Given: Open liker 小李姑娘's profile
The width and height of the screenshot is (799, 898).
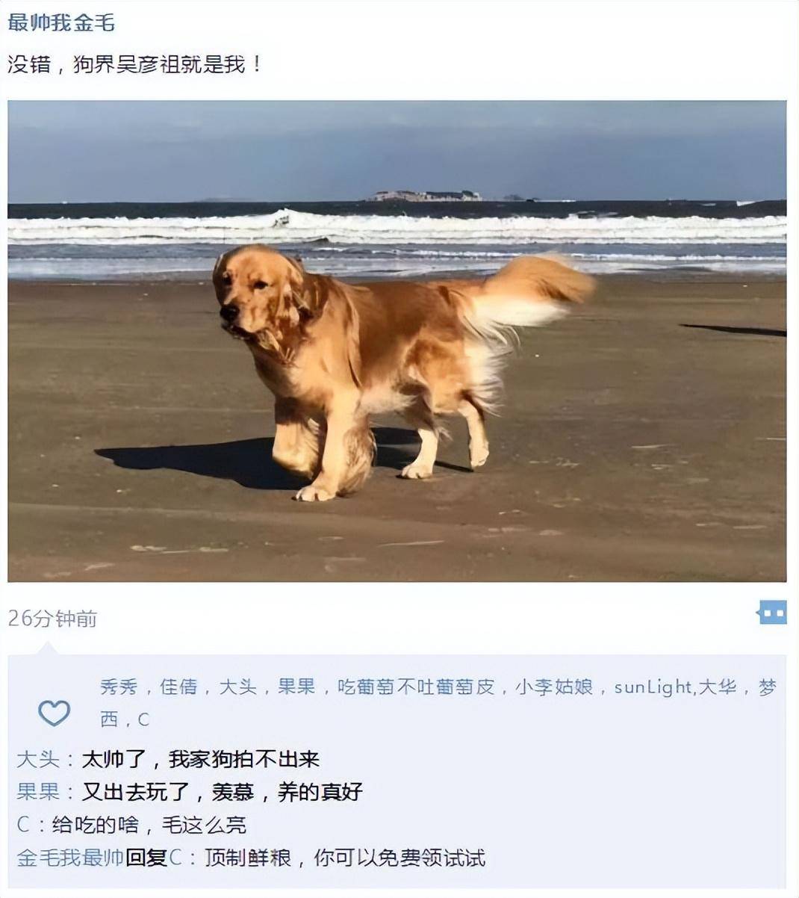Looking at the screenshot, I should click(x=553, y=687).
